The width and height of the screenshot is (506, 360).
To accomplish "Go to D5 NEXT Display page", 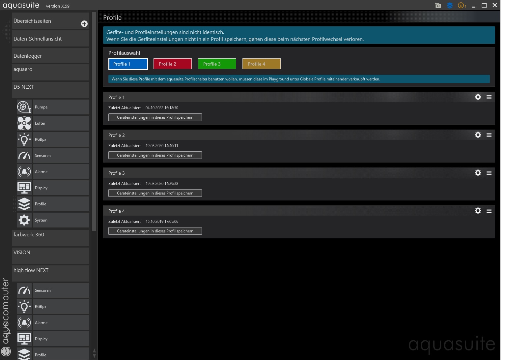I will tap(61, 188).
